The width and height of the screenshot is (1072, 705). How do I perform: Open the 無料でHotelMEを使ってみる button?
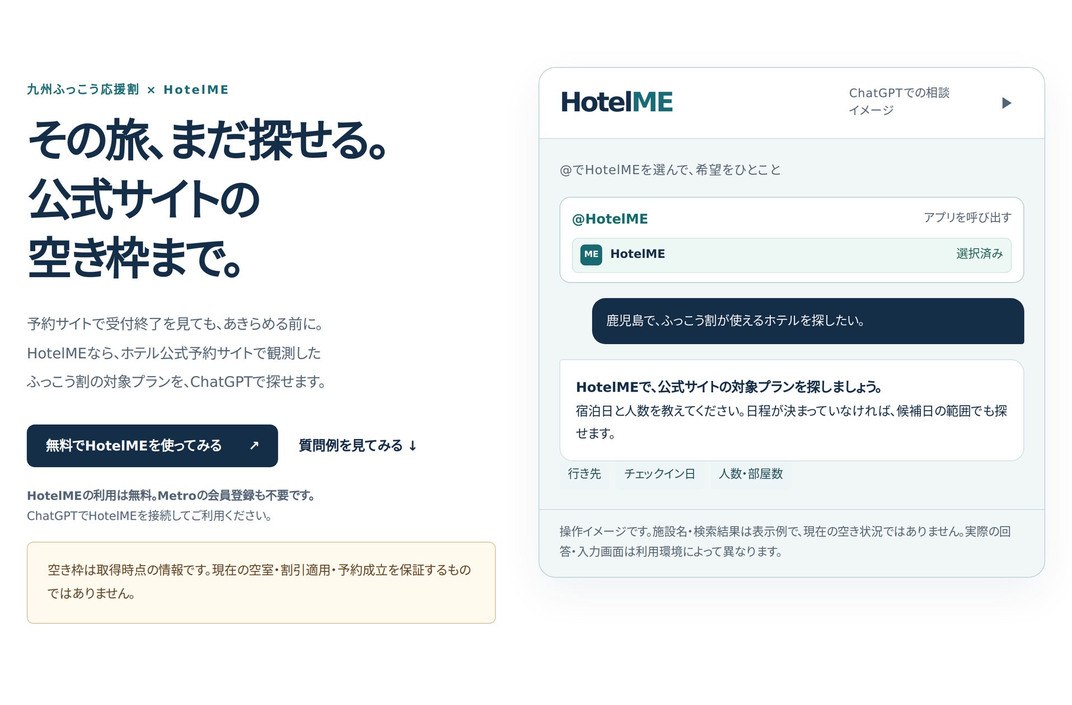(x=152, y=446)
